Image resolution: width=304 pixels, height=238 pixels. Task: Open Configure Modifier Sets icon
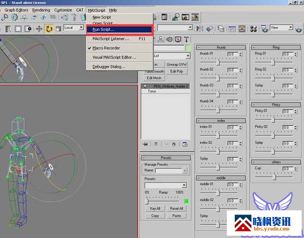(x=185, y=144)
